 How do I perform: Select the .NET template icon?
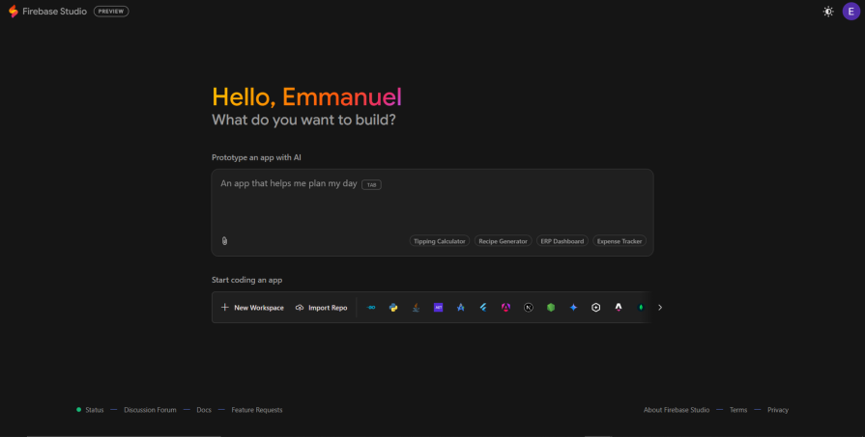[439, 308]
